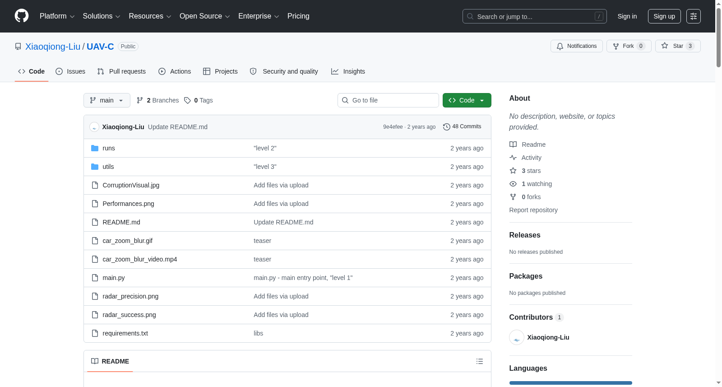Open the UAV-C repository name link
The image size is (722, 387).
pos(100,47)
